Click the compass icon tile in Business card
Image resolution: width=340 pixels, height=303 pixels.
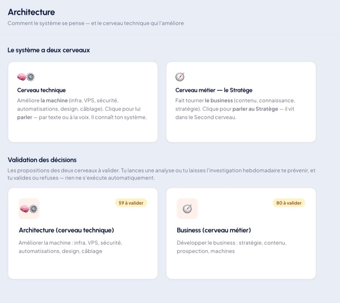(x=187, y=209)
